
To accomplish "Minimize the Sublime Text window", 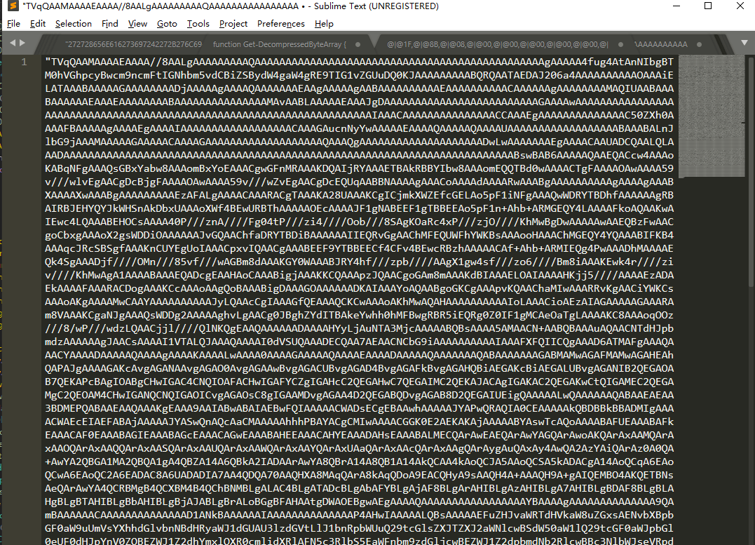I will pyautogui.click(x=676, y=6).
